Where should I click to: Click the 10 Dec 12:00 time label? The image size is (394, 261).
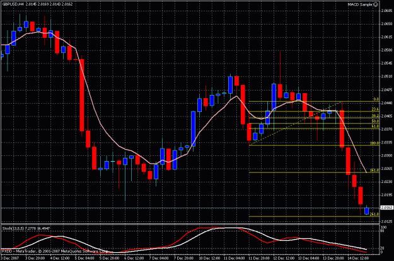pyautogui.click(x=209, y=258)
